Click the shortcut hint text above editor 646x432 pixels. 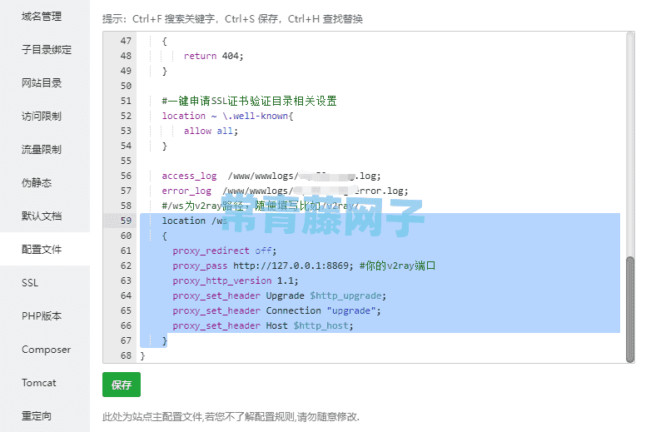pyautogui.click(x=232, y=19)
